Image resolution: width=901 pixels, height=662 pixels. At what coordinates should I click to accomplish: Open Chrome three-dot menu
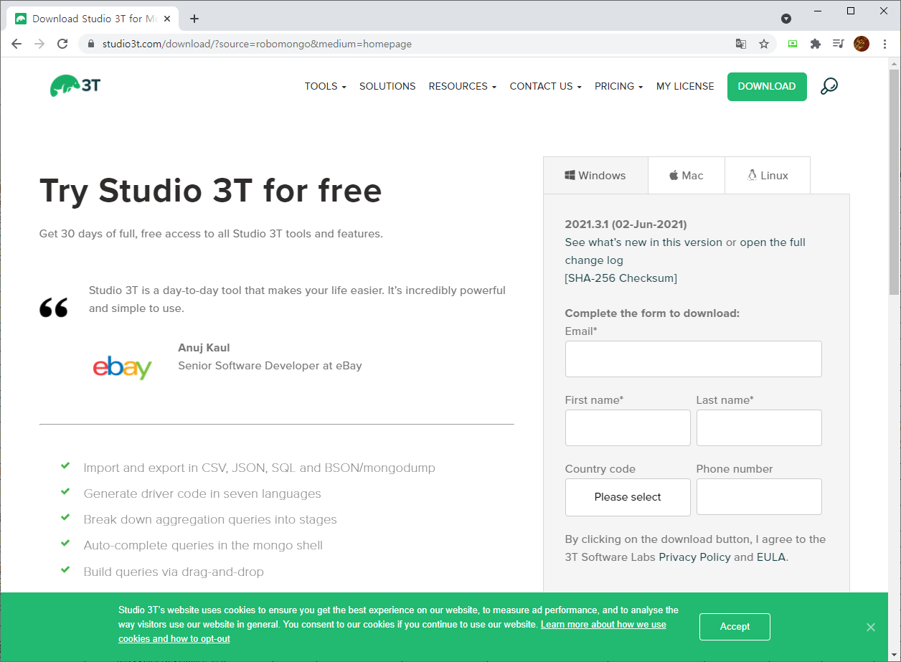(885, 44)
